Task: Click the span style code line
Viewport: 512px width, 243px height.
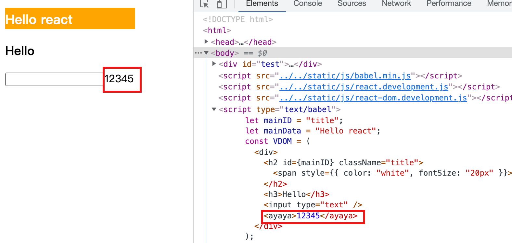Action: point(392,173)
